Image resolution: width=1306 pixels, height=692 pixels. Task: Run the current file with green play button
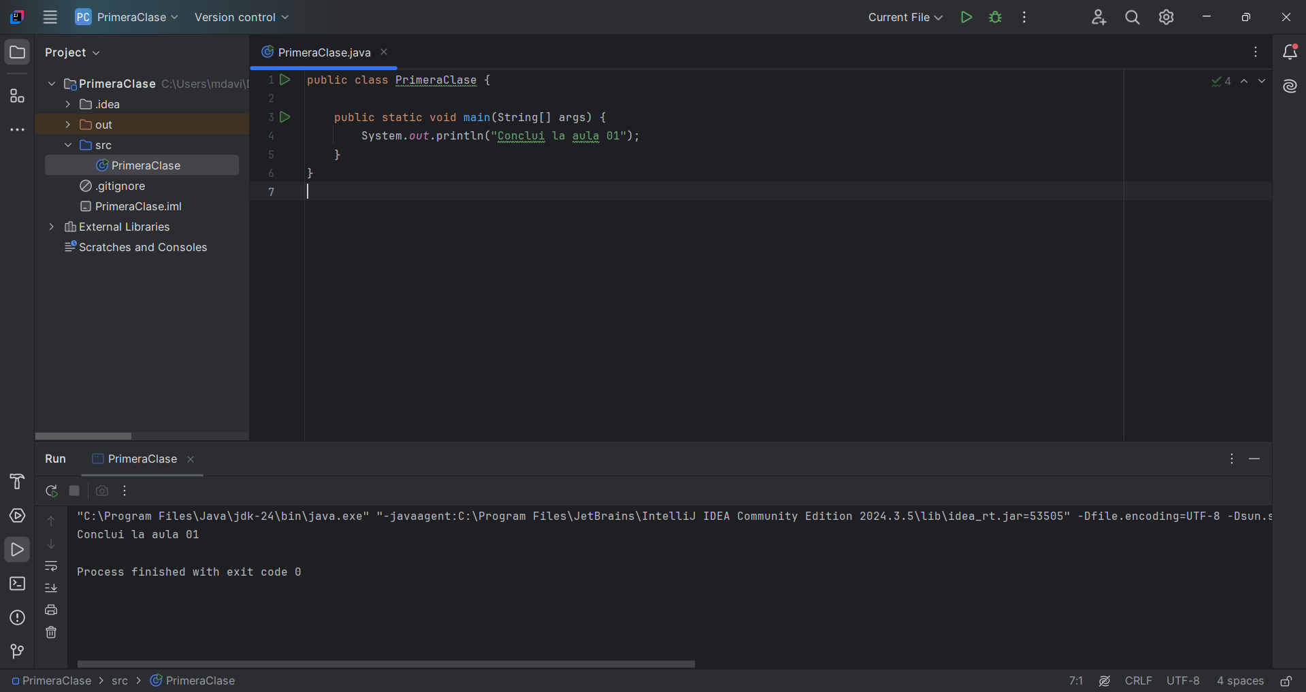tap(966, 17)
